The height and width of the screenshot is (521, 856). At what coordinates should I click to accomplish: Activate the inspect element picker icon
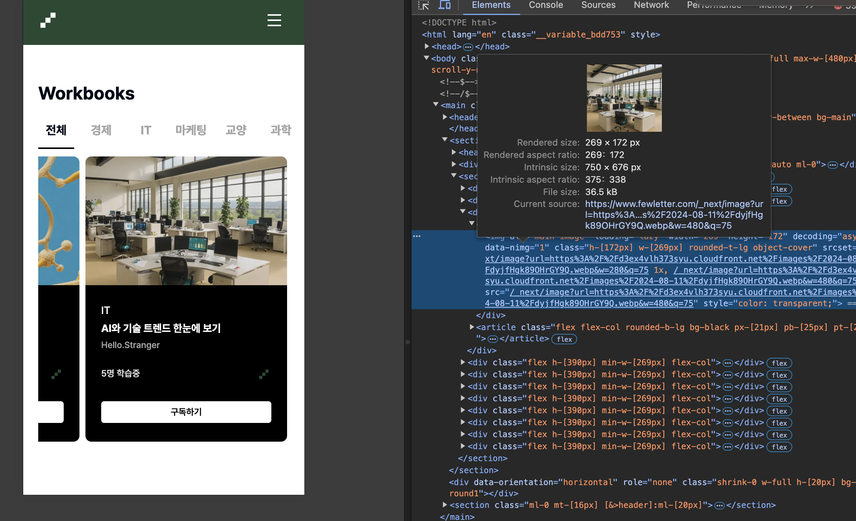(424, 5)
